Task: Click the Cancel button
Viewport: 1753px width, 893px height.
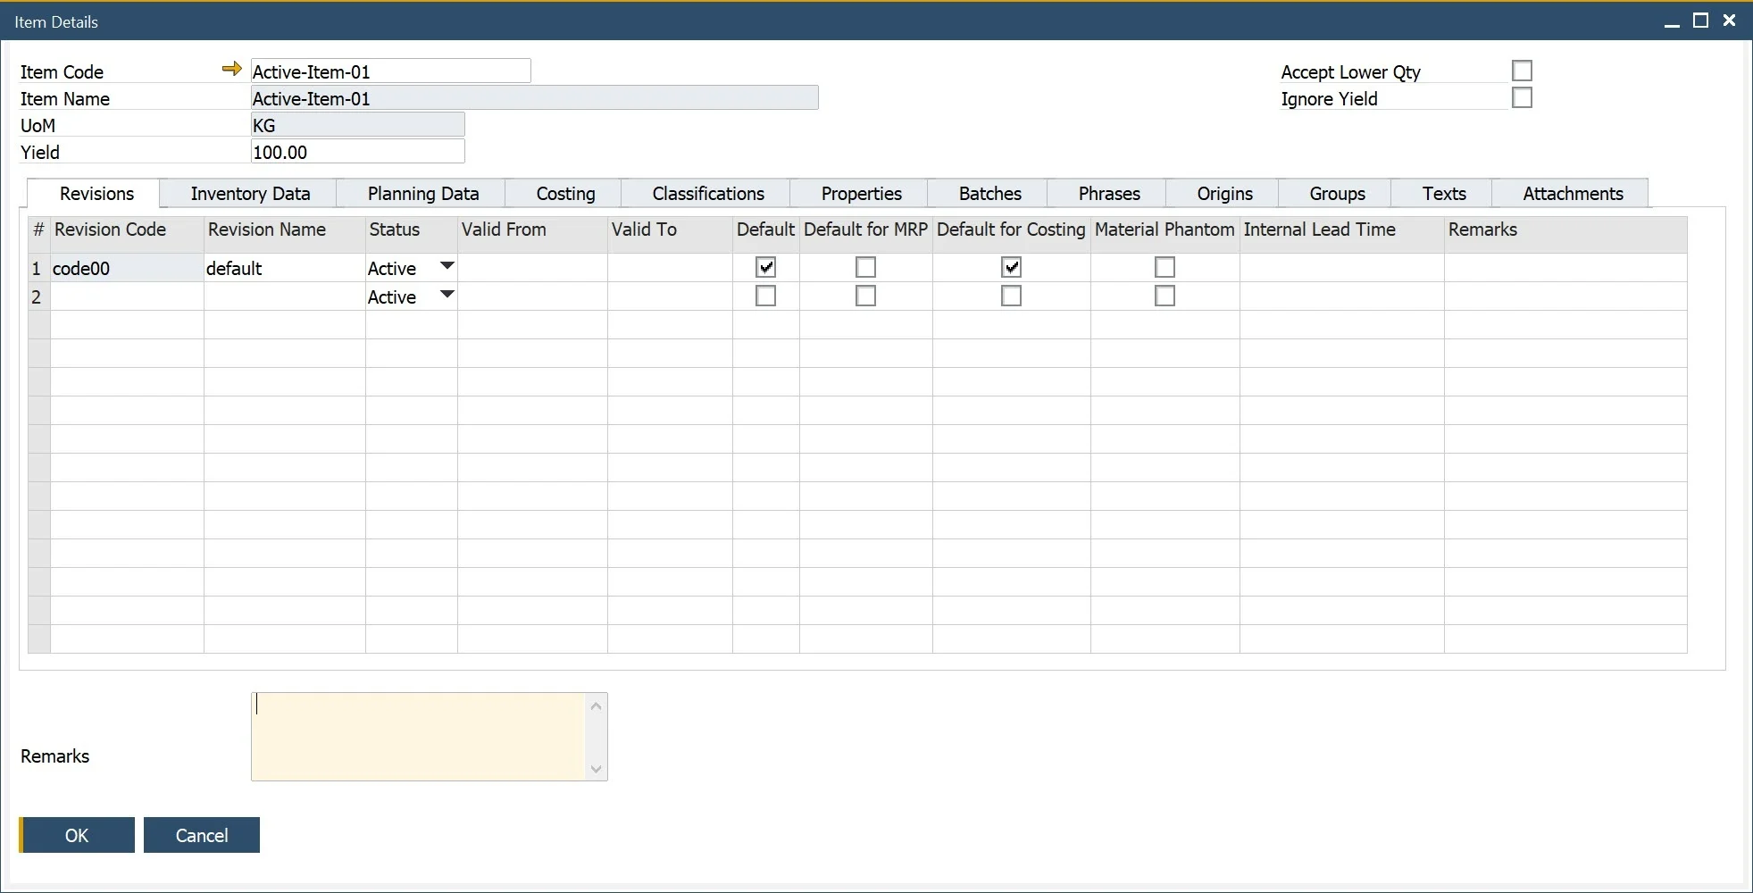Action: [x=202, y=835]
